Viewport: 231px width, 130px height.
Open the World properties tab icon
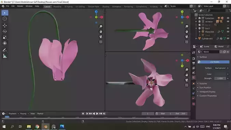click(x=193, y=77)
